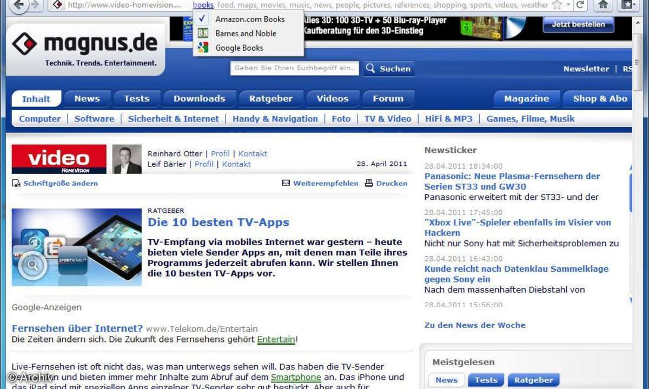This screenshot has height=389, width=649.
Task: Bookmark page with the star icon
Action: [557, 5]
